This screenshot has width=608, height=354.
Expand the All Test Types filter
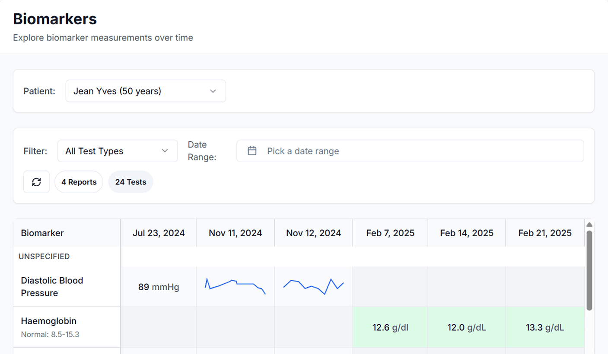pyautogui.click(x=117, y=151)
